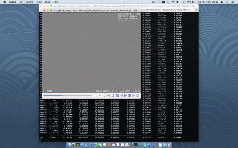Toggle the diff view diagonal icon
Viewport: 238px width, 148px height.
(x=117, y=95)
